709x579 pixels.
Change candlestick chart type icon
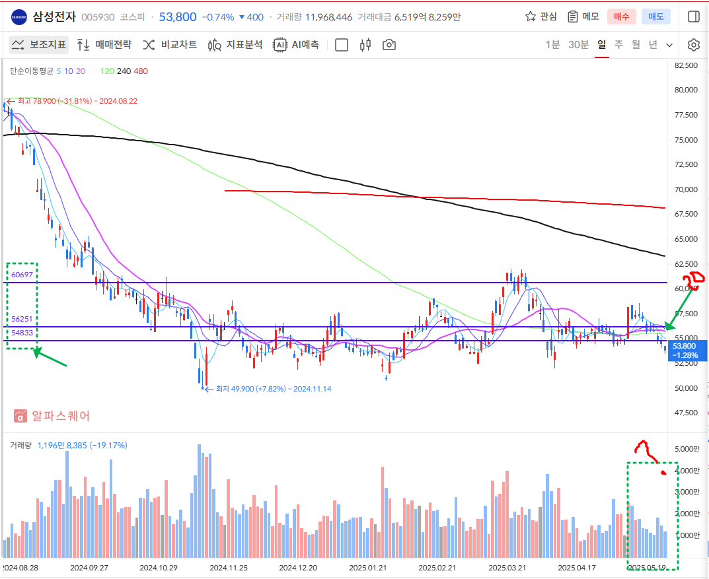(x=365, y=45)
